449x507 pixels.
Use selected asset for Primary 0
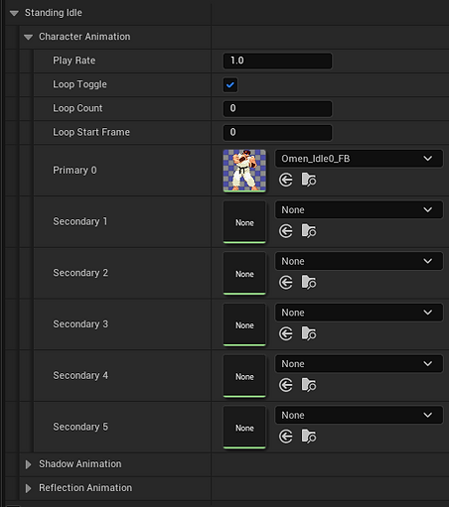click(286, 180)
